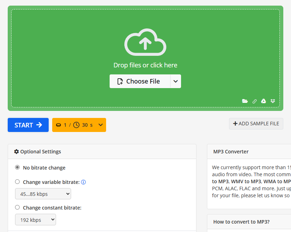
Task: Expand the orange credits and time dropdown chevron
Action: click(101, 125)
